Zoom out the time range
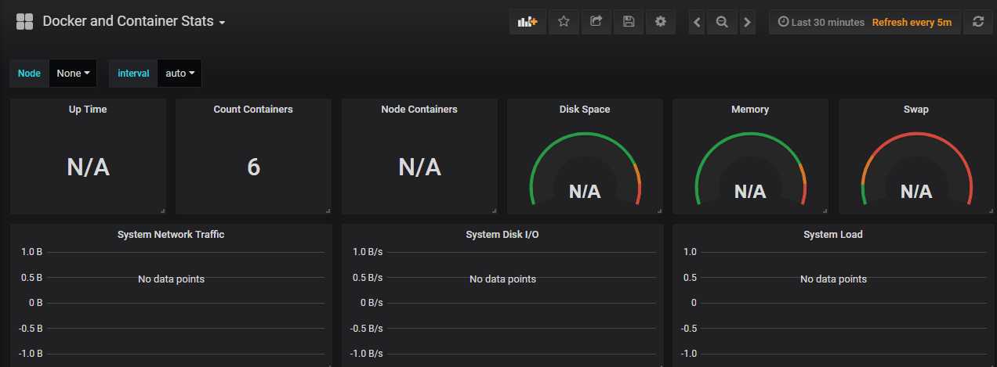997x367 pixels. tap(722, 23)
